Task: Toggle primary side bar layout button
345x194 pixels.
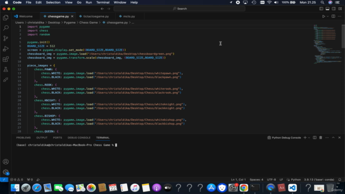Action: 321,9
